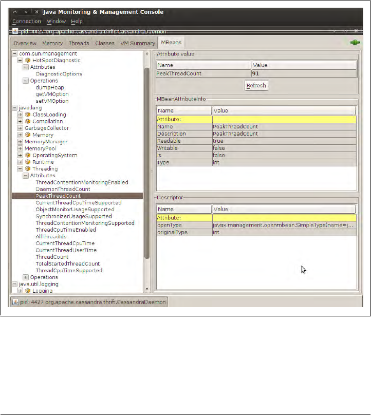Click the openType value cell
Screen dimensions: 371x415
tap(284, 225)
